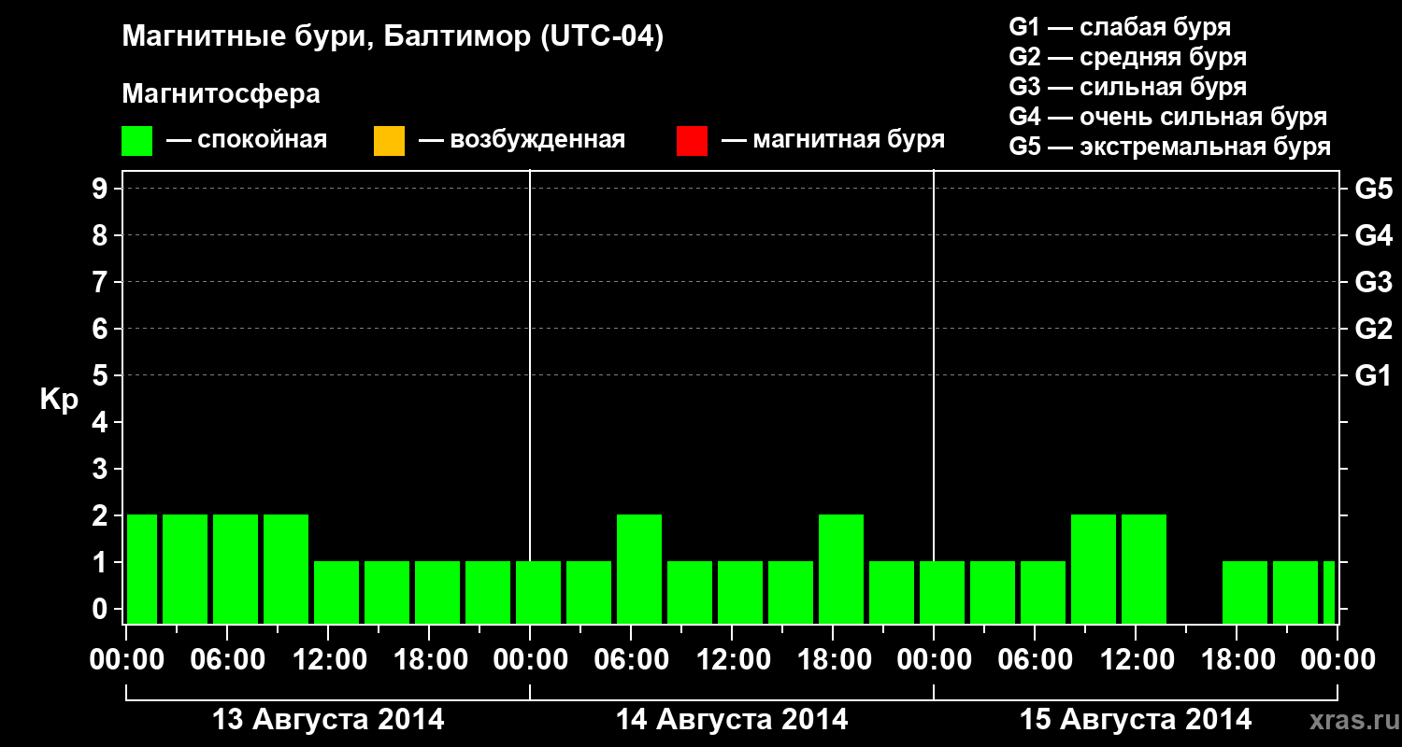The height and width of the screenshot is (747, 1402).
Task: Click the line G4 — очень сильная буря
Action: click(1167, 117)
